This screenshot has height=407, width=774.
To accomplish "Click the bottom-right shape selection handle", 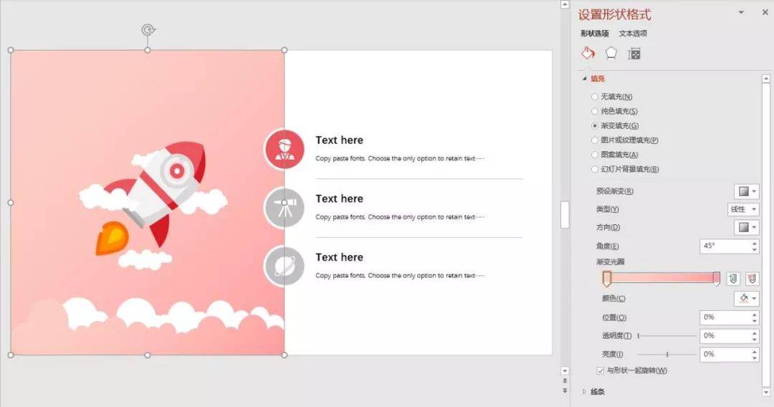I will coord(285,355).
